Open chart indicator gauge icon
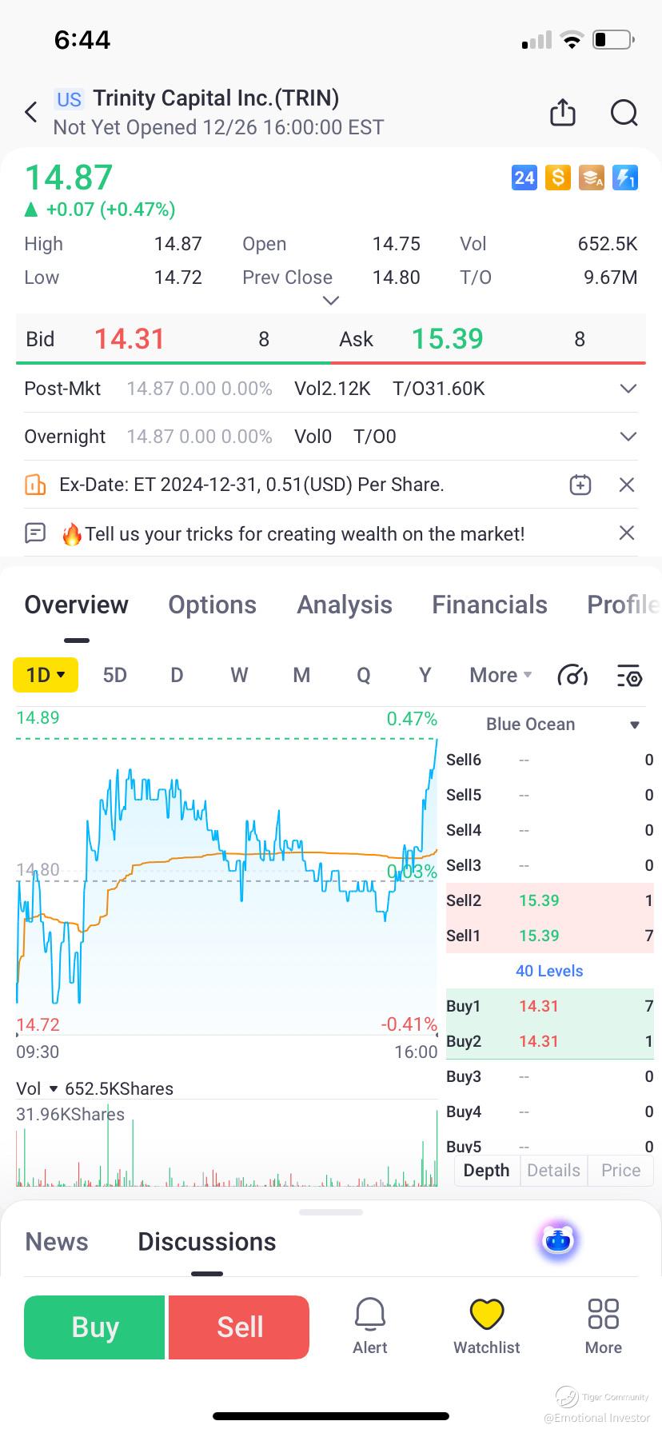Image resolution: width=662 pixels, height=1433 pixels. point(572,676)
